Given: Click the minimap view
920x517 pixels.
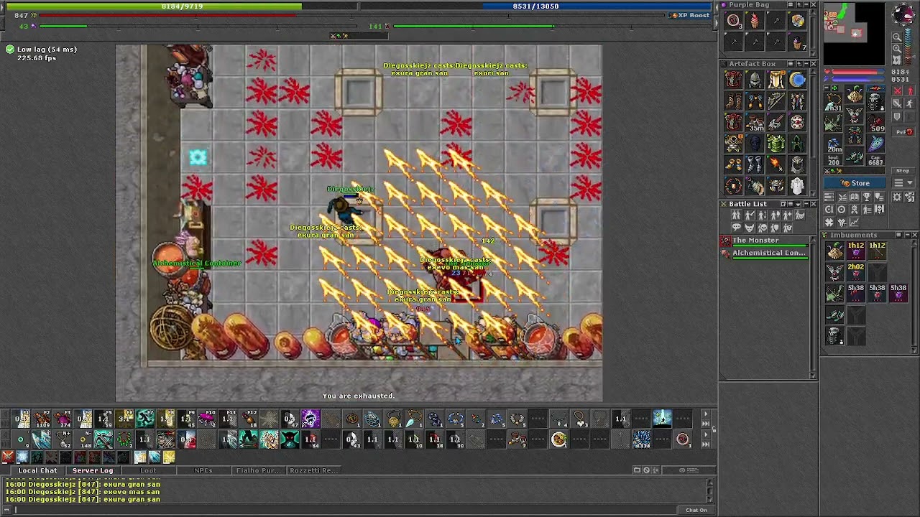Looking at the screenshot, I should point(855,34).
